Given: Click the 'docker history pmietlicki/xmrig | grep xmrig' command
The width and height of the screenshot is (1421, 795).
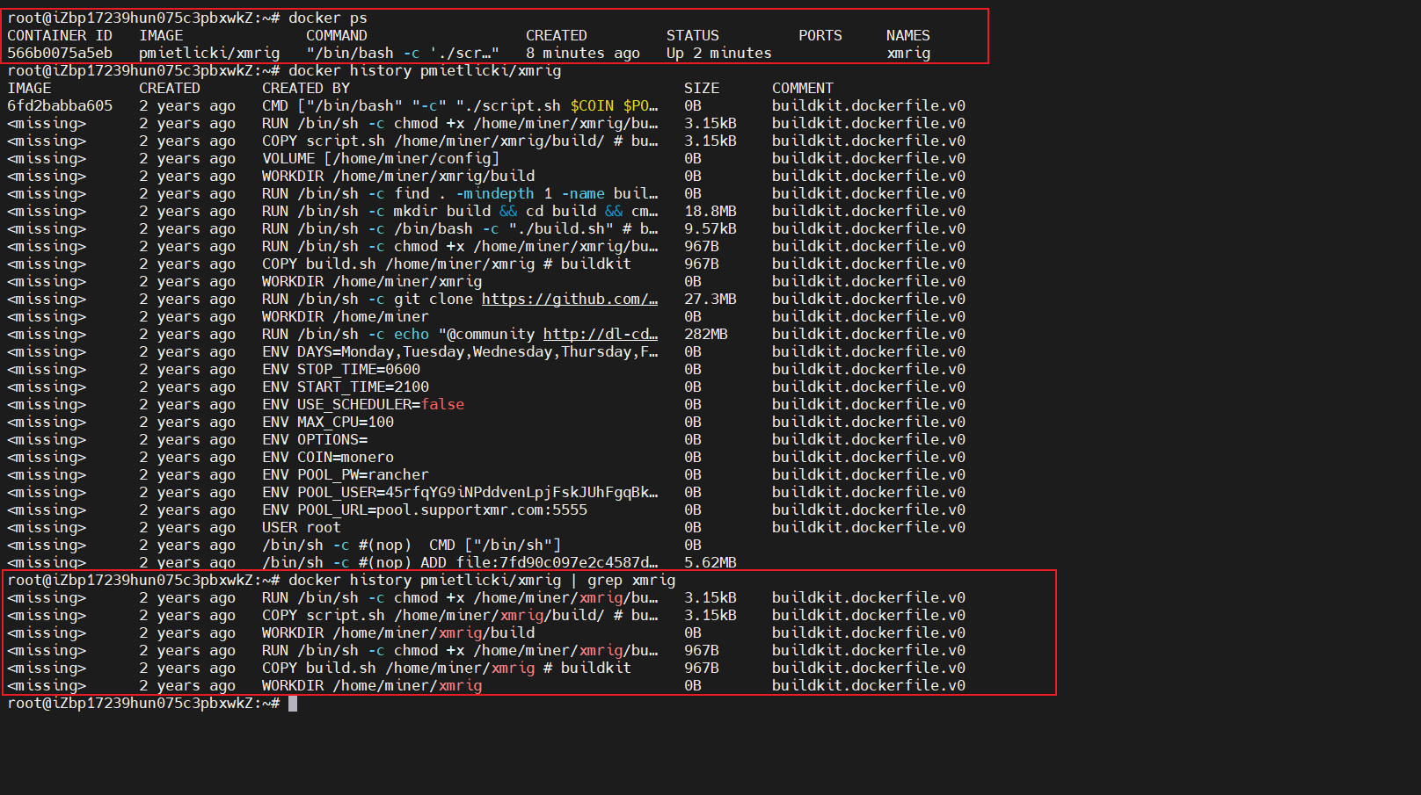Looking at the screenshot, I should click(482, 580).
